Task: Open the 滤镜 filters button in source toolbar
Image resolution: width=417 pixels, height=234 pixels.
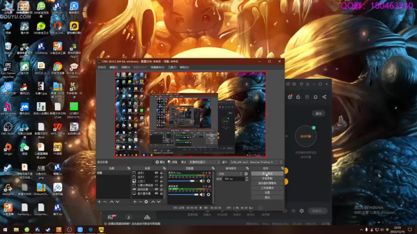Action: pyautogui.click(x=173, y=162)
